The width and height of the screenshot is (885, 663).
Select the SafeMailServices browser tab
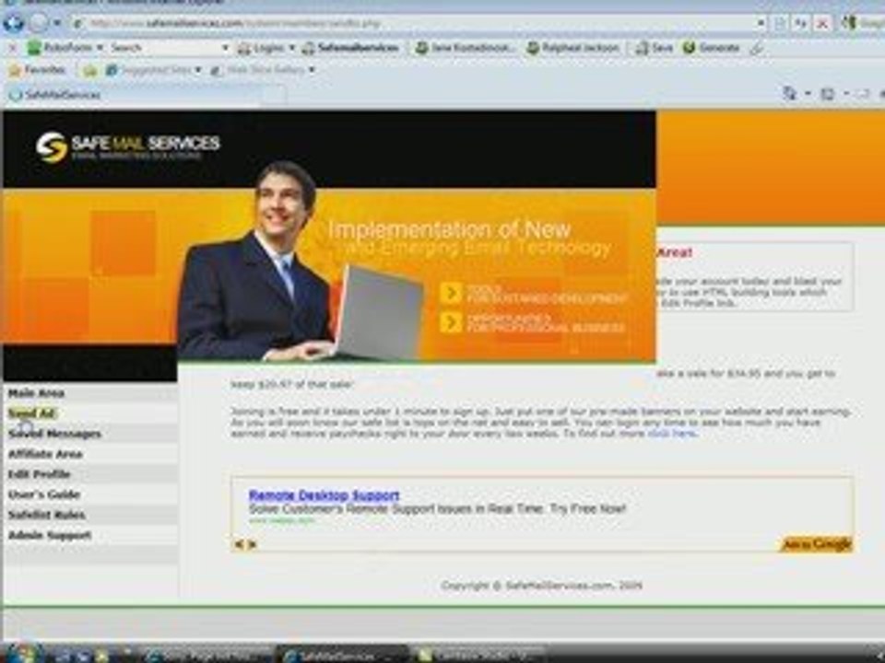[x=133, y=95]
